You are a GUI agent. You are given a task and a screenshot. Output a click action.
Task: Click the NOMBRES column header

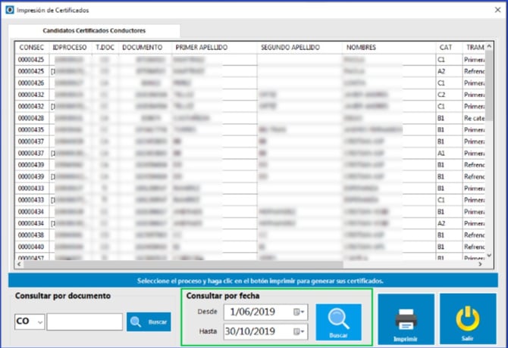coord(360,47)
